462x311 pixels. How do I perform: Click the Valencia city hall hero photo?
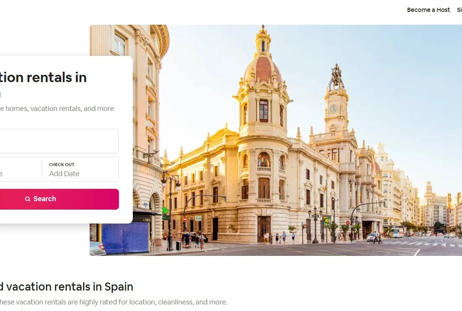click(276, 140)
